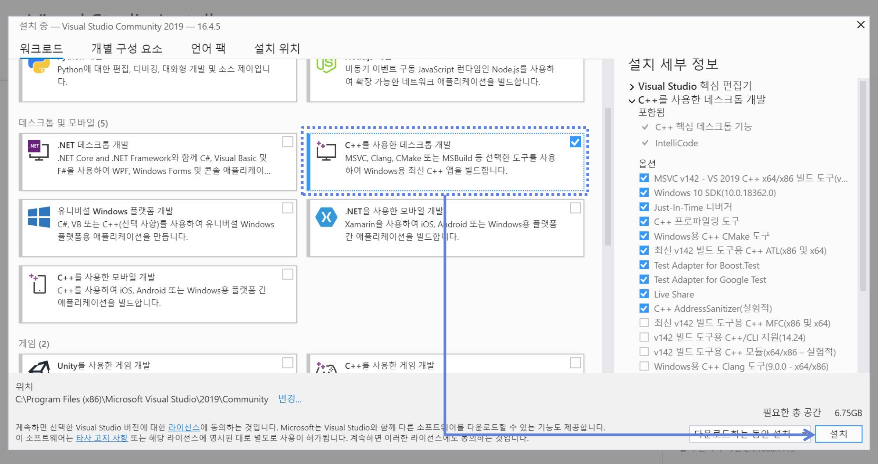The height and width of the screenshot is (464, 878).
Task: Click the 데스크톱 및 모바일 (5) heading
Action: [x=63, y=123]
